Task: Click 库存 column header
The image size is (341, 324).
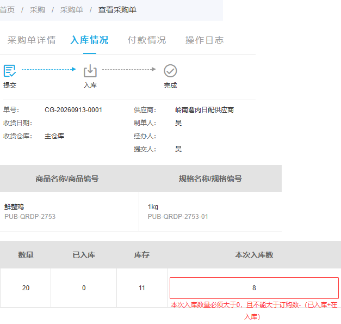Action: 142,255
